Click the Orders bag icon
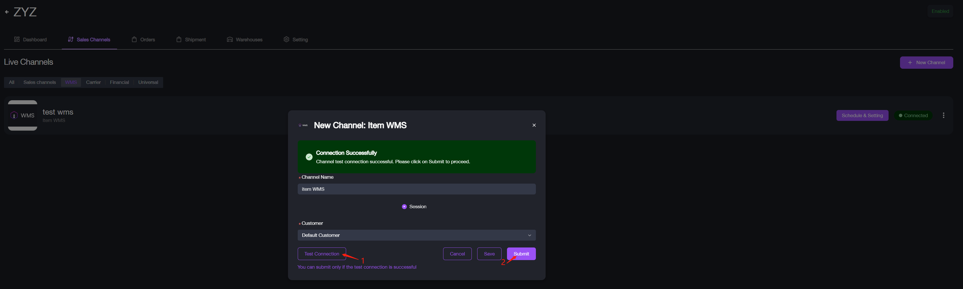963x289 pixels. 134,39
